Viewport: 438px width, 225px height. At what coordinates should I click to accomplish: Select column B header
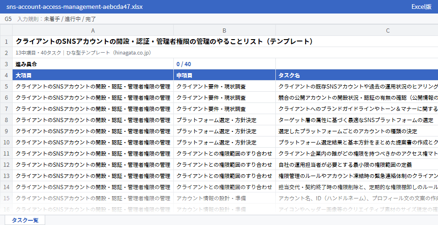(224, 30)
